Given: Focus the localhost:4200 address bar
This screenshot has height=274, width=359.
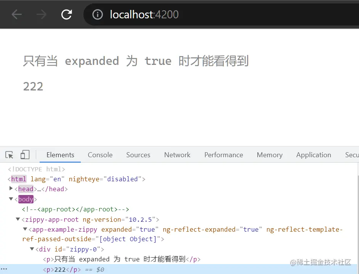Looking at the screenshot, I should (221, 15).
